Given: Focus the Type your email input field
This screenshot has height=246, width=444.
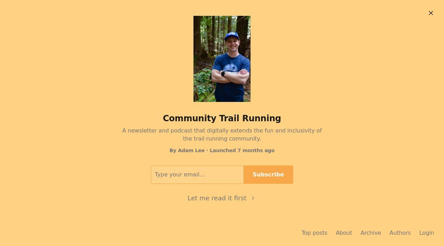Looking at the screenshot, I should point(197,175).
